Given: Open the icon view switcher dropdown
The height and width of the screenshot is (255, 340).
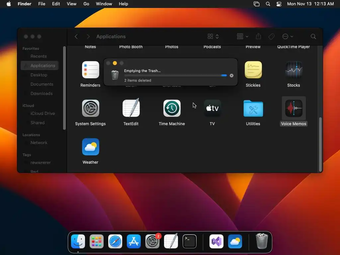Looking at the screenshot, I should pyautogui.click(x=213, y=37).
